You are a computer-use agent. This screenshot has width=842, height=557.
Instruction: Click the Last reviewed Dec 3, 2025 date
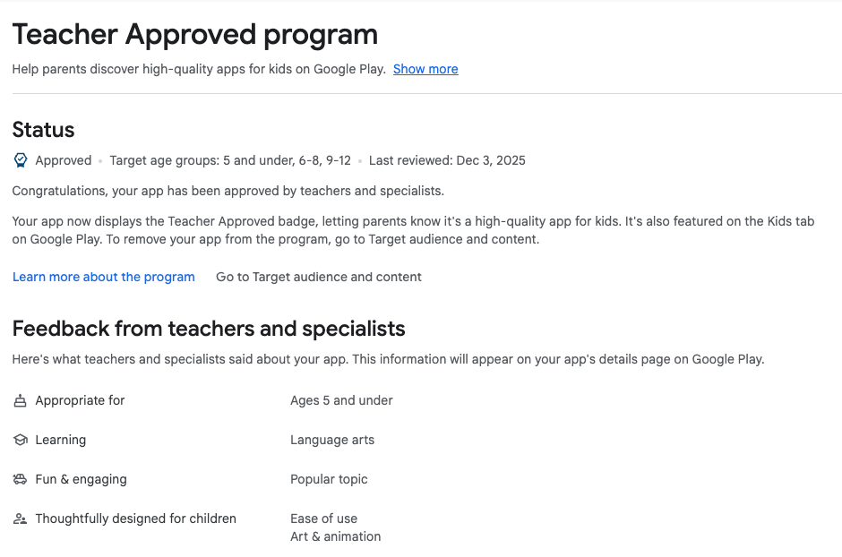click(447, 161)
